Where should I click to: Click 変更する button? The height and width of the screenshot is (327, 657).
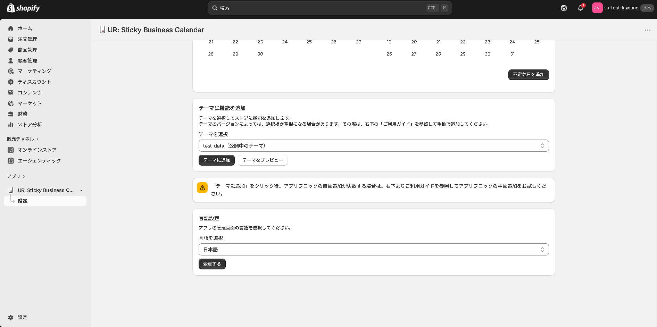[x=212, y=264]
